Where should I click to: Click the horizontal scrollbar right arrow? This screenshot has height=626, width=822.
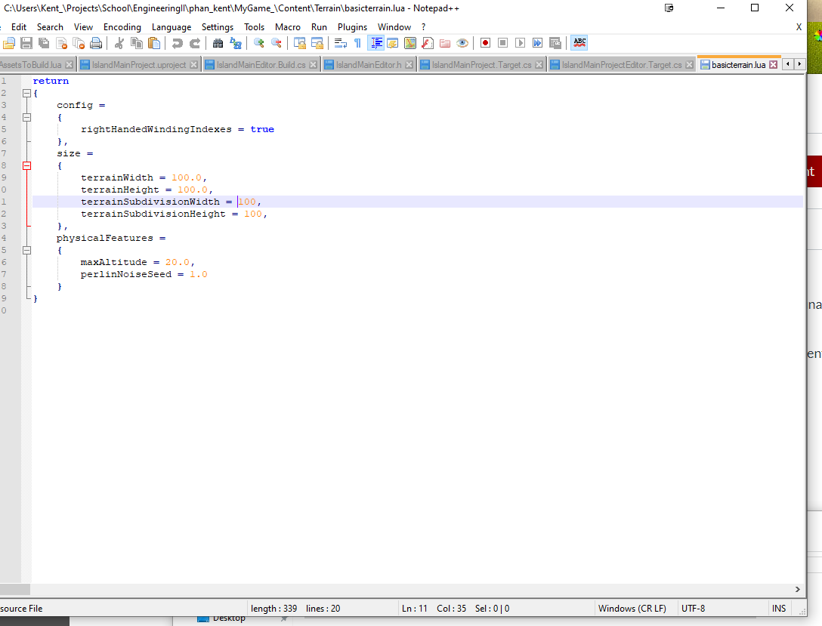(x=797, y=589)
